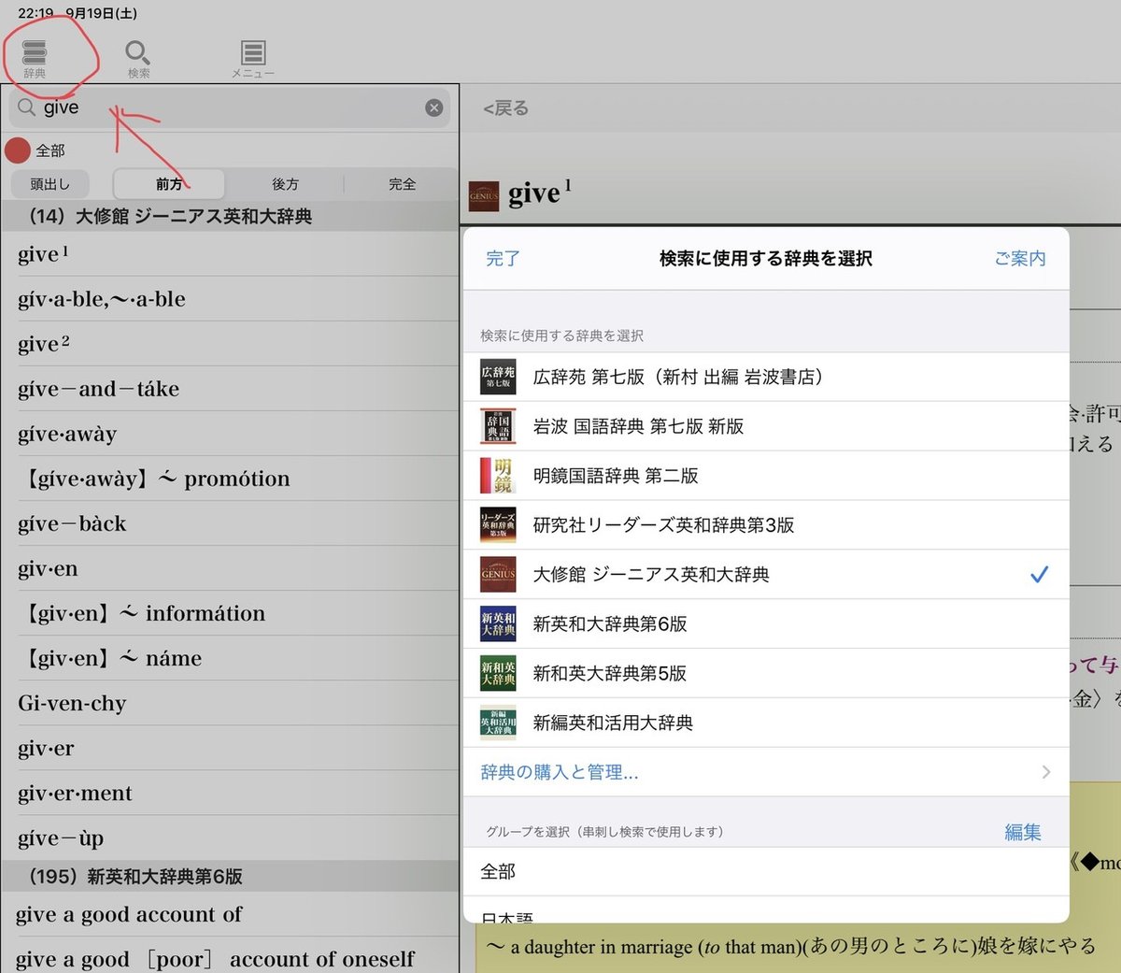
Task: Uncheck the 大修館 ジーニアス英和大辞典 checkmark
Action: pyautogui.click(x=1039, y=575)
